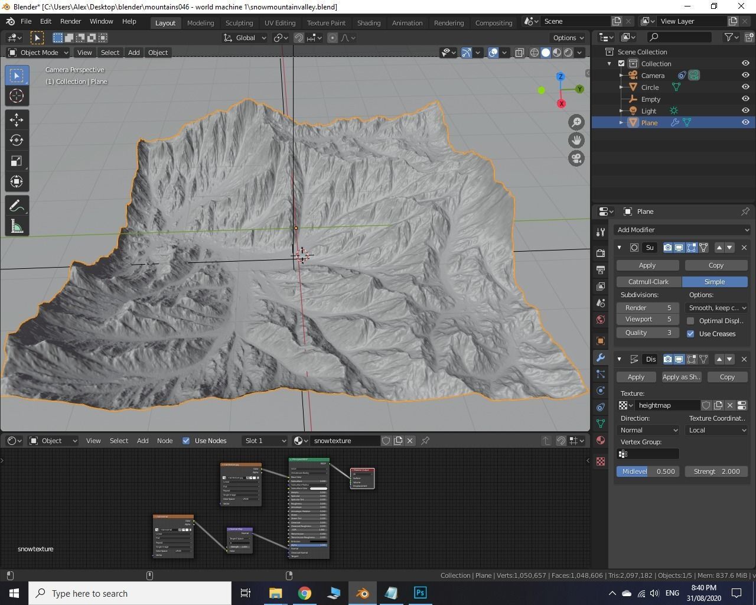Open the Physics properties tab
Screen dimensions: 756x605
pyautogui.click(x=601, y=391)
